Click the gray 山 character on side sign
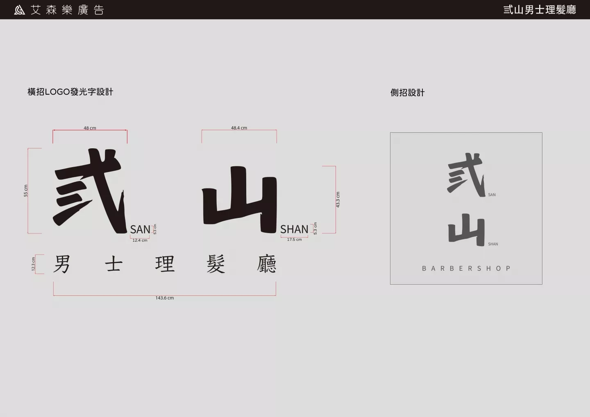The width and height of the screenshot is (590, 417). pos(466,229)
